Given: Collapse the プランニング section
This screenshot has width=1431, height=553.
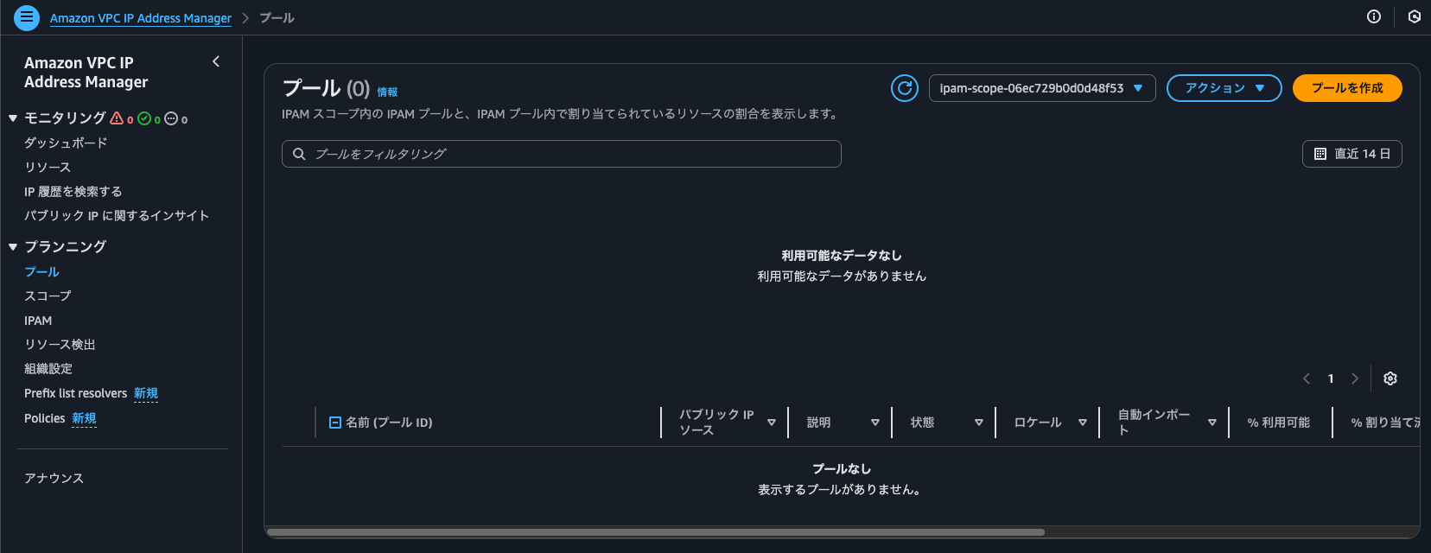Looking at the screenshot, I should 13,247.
